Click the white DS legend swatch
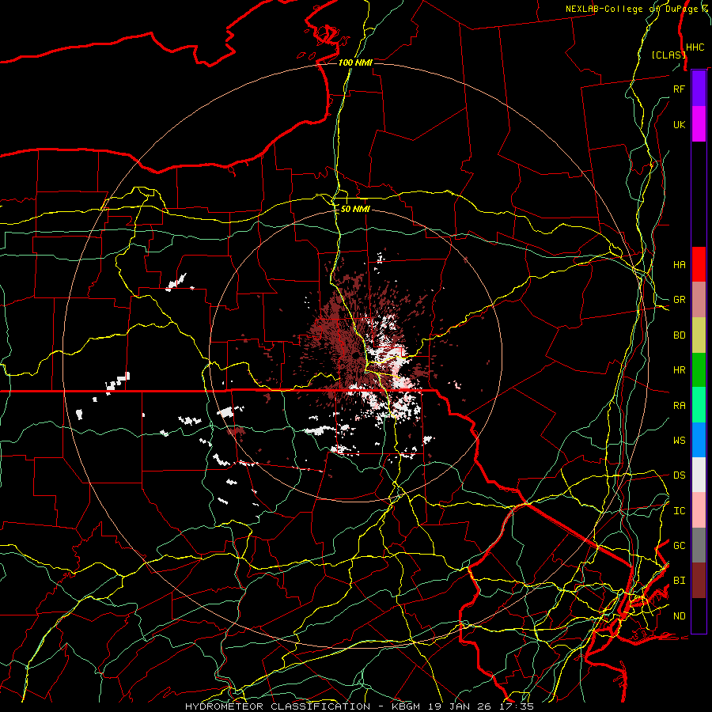Screen dimensions: 712x712 pos(699,475)
